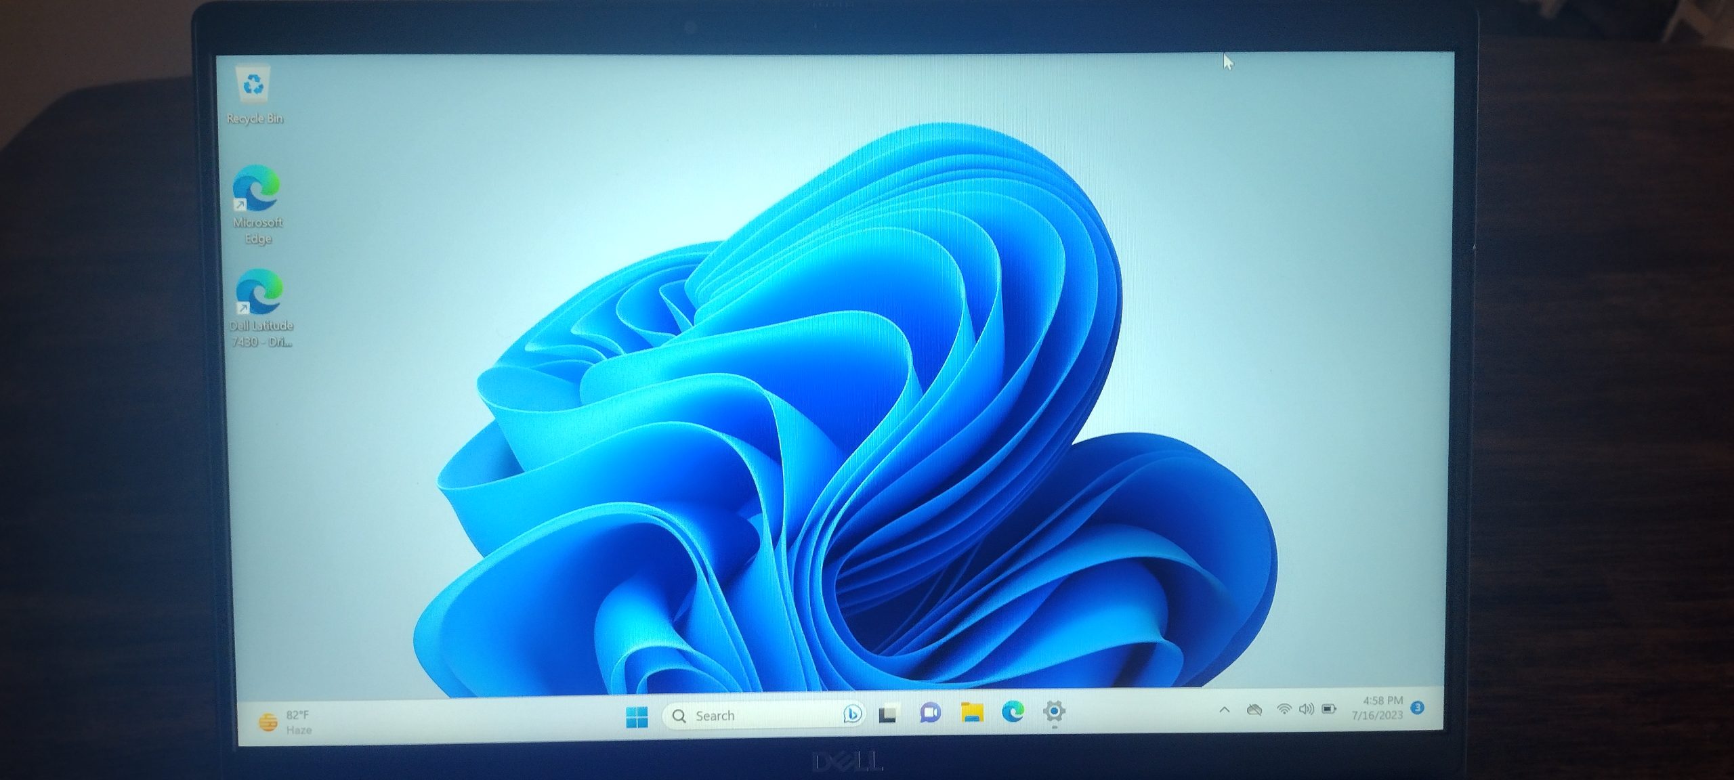The image size is (1734, 780).
Task: Open Wi-Fi network quick settings
Action: point(1284,709)
